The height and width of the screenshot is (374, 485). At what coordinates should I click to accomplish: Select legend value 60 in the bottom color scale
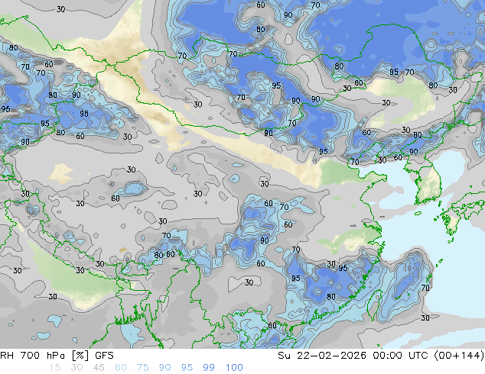point(121,368)
